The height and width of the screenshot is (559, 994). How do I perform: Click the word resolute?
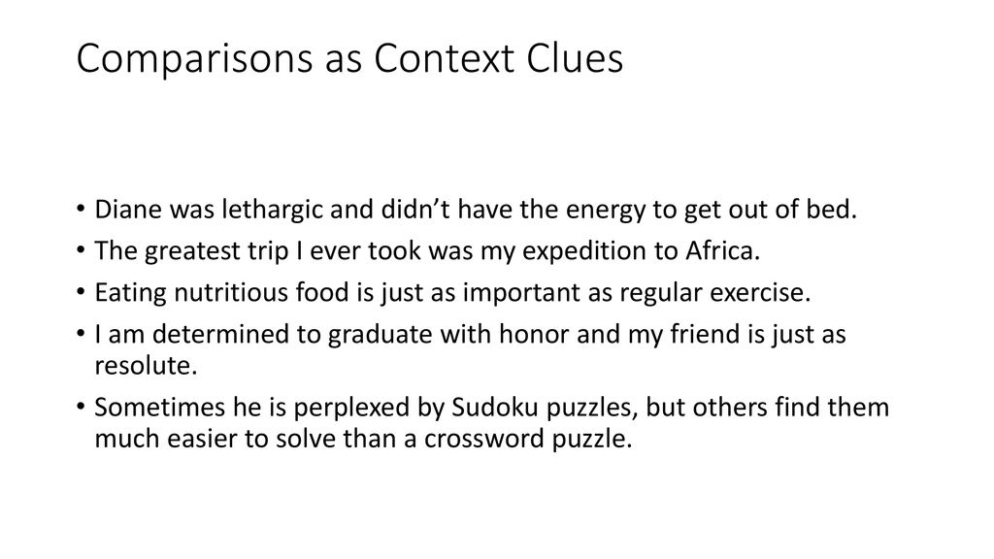tap(146, 366)
